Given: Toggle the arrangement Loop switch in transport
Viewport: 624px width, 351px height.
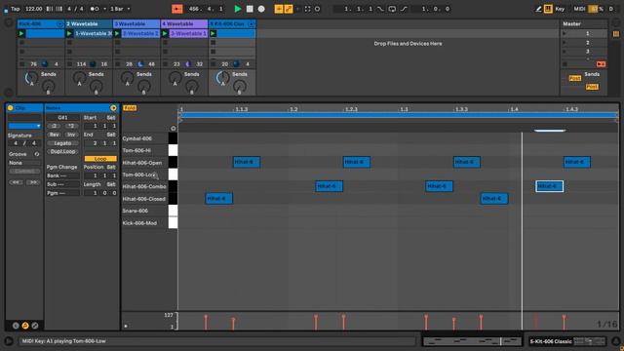Looking at the screenshot, I should (392, 9).
